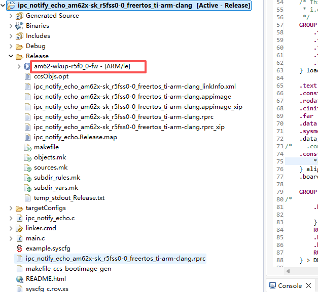This screenshot has height=292, width=318.
Task: Select the ccsObjs.opt file
Action: [51, 76]
